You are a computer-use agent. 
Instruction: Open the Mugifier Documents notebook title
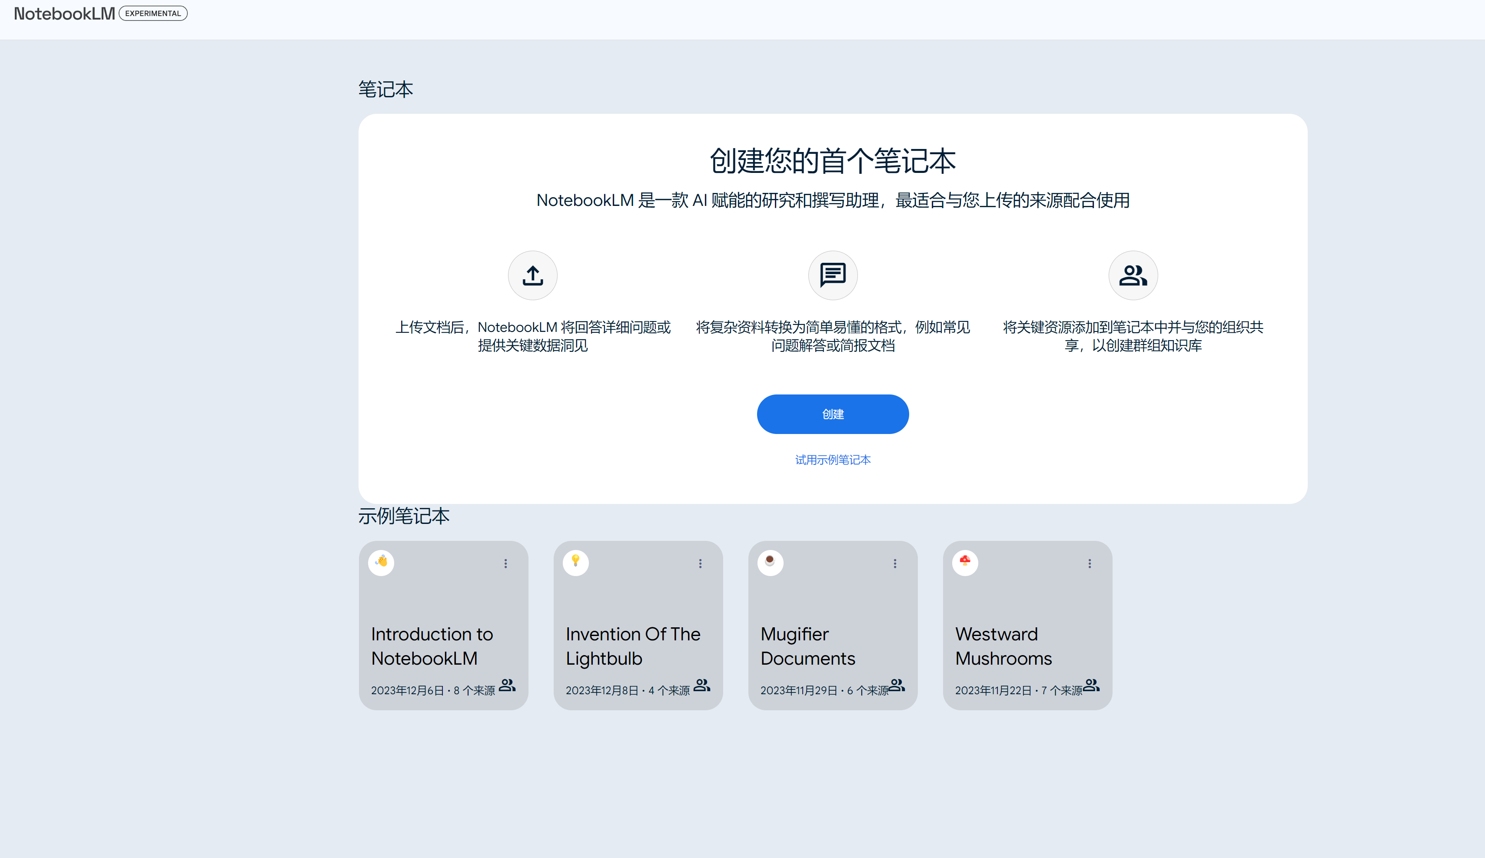(807, 646)
